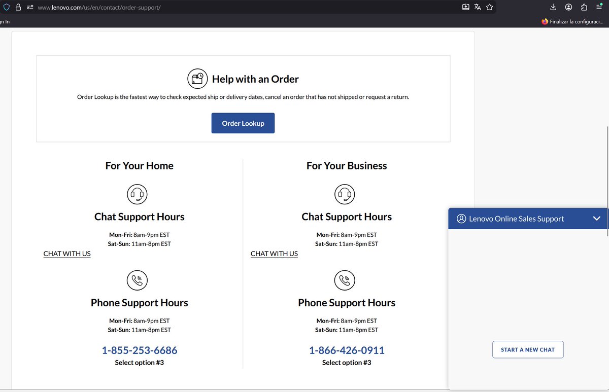The height and width of the screenshot is (392, 609).
Task: Open the extensions puzzle icon
Action: [x=584, y=7]
